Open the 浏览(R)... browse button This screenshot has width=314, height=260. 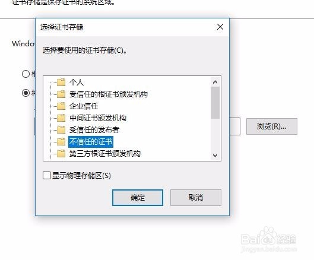(x=271, y=126)
